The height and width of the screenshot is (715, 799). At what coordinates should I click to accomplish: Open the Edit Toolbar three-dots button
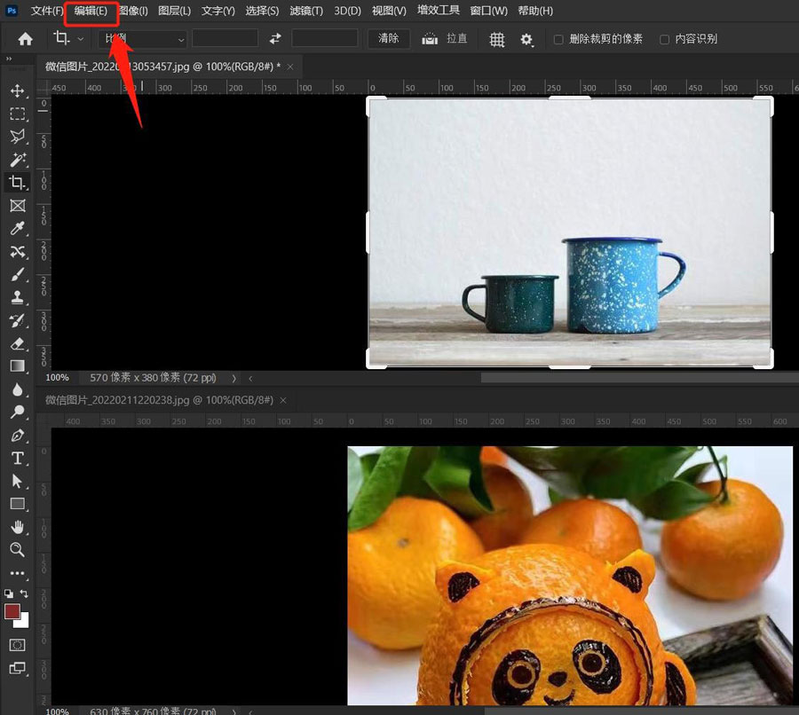18,573
